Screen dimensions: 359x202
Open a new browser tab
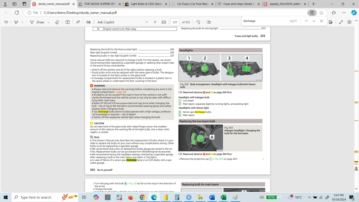[x=313, y=4]
